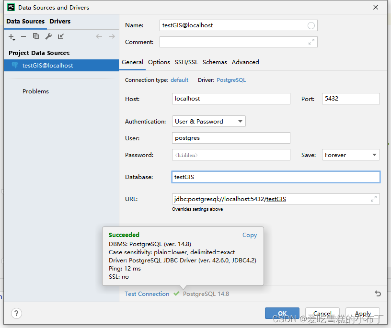The image size is (391, 328).
Task: Open driver settings via the wrench icon
Action: 48,37
